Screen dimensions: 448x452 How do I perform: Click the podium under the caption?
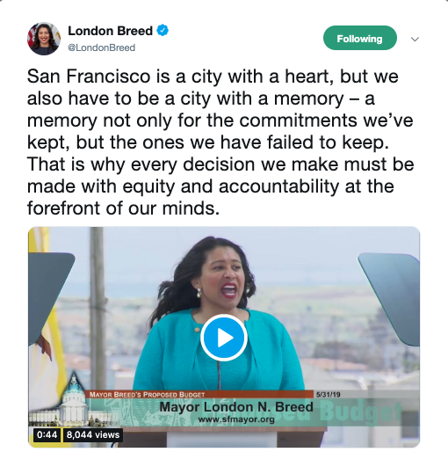coord(220,437)
